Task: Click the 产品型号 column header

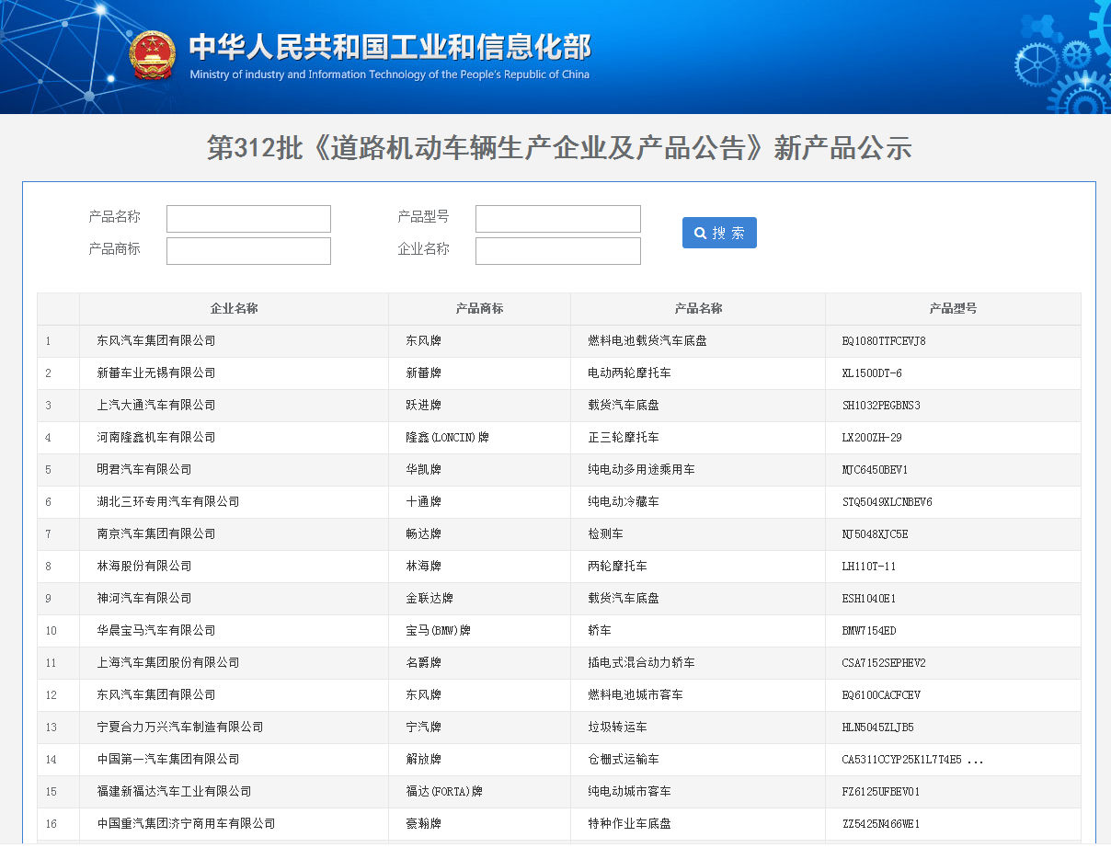Action: (x=953, y=309)
